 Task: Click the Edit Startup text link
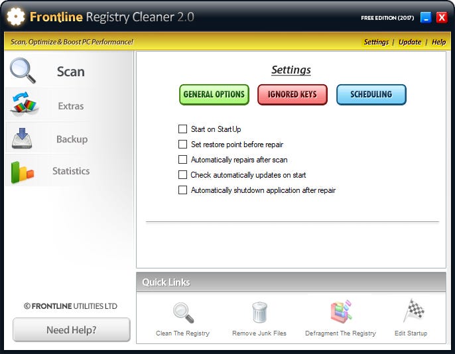[411, 333]
